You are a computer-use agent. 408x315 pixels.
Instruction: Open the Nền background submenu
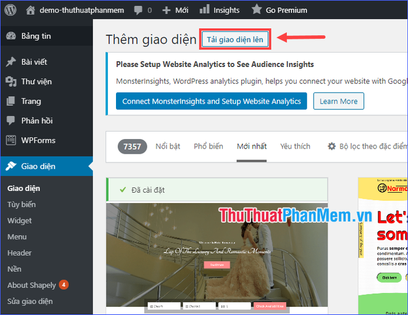click(x=15, y=269)
